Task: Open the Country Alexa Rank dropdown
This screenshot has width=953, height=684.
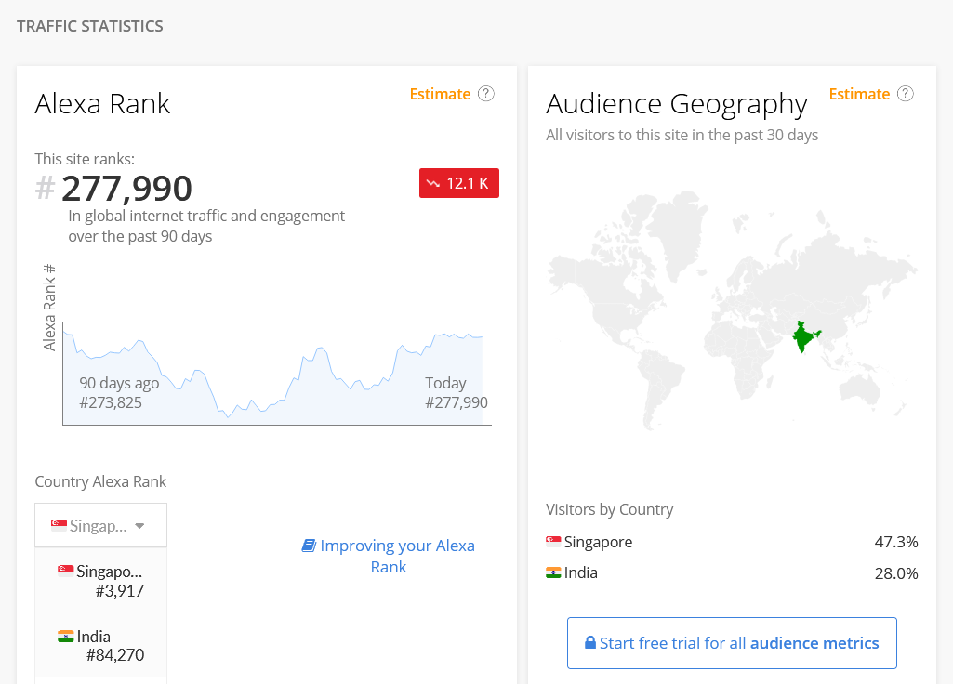Action: click(100, 526)
